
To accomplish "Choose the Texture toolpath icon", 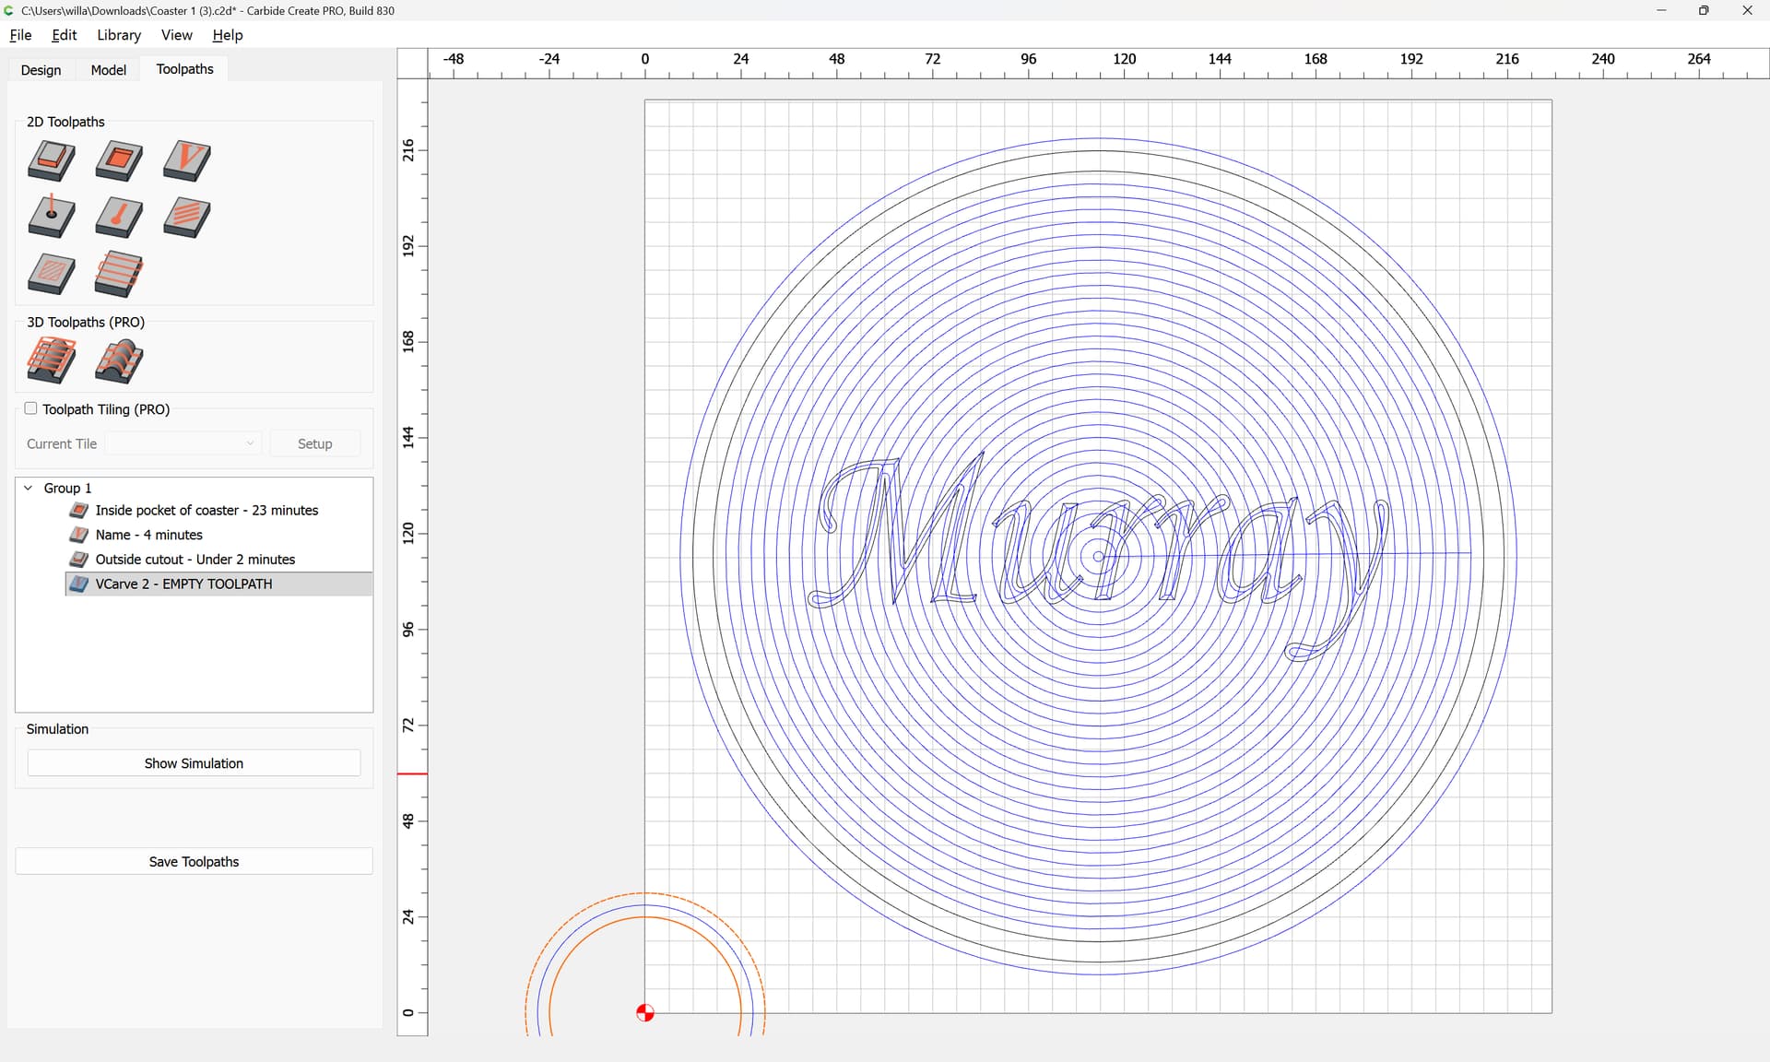I will pos(187,218).
